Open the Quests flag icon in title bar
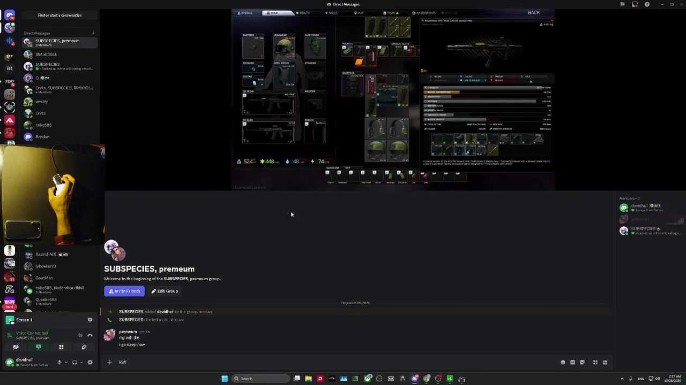686x385 pixels. coord(622,4)
